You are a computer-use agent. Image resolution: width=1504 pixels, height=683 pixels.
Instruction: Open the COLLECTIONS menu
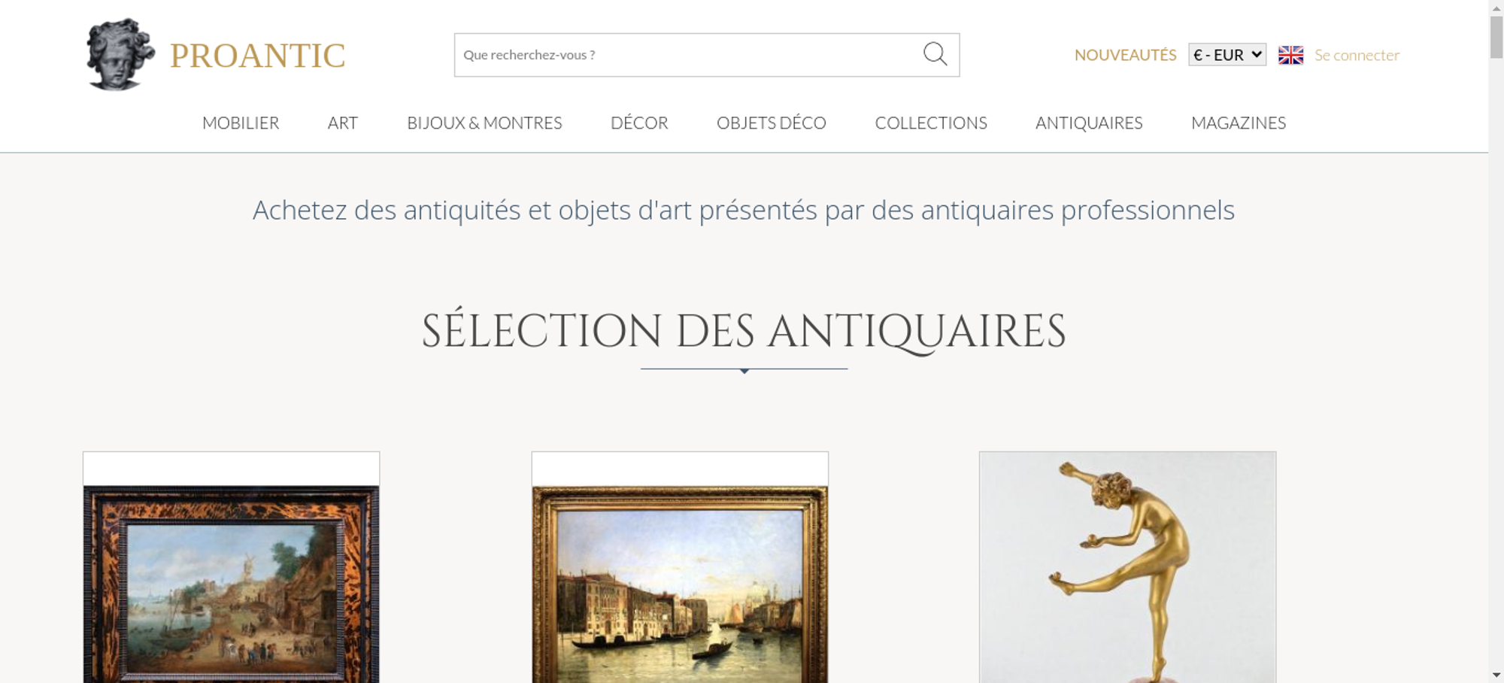931,123
